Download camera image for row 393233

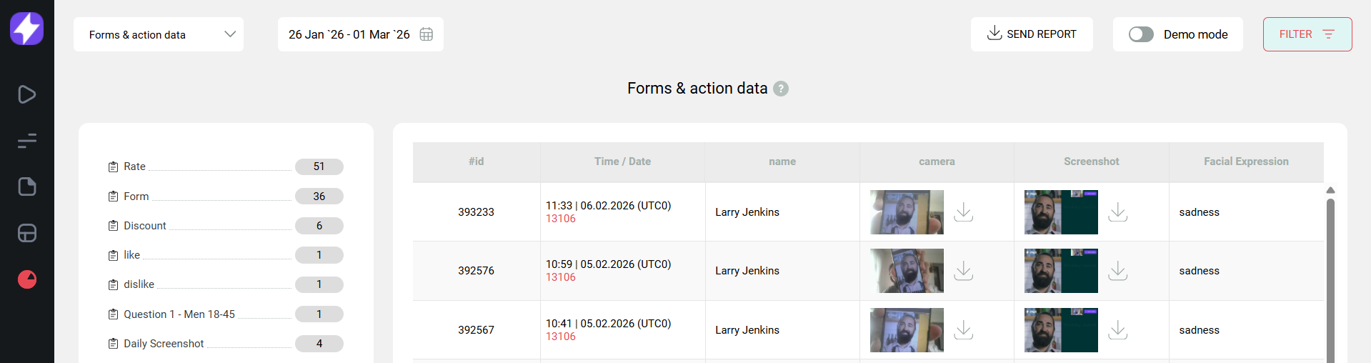pyautogui.click(x=963, y=212)
